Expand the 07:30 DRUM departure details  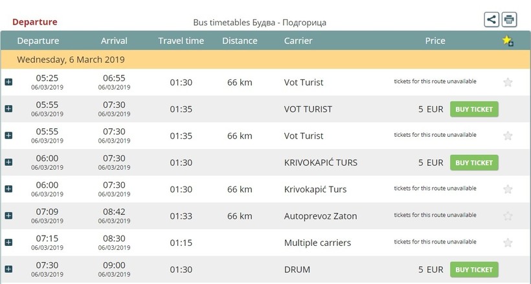pos(8,269)
